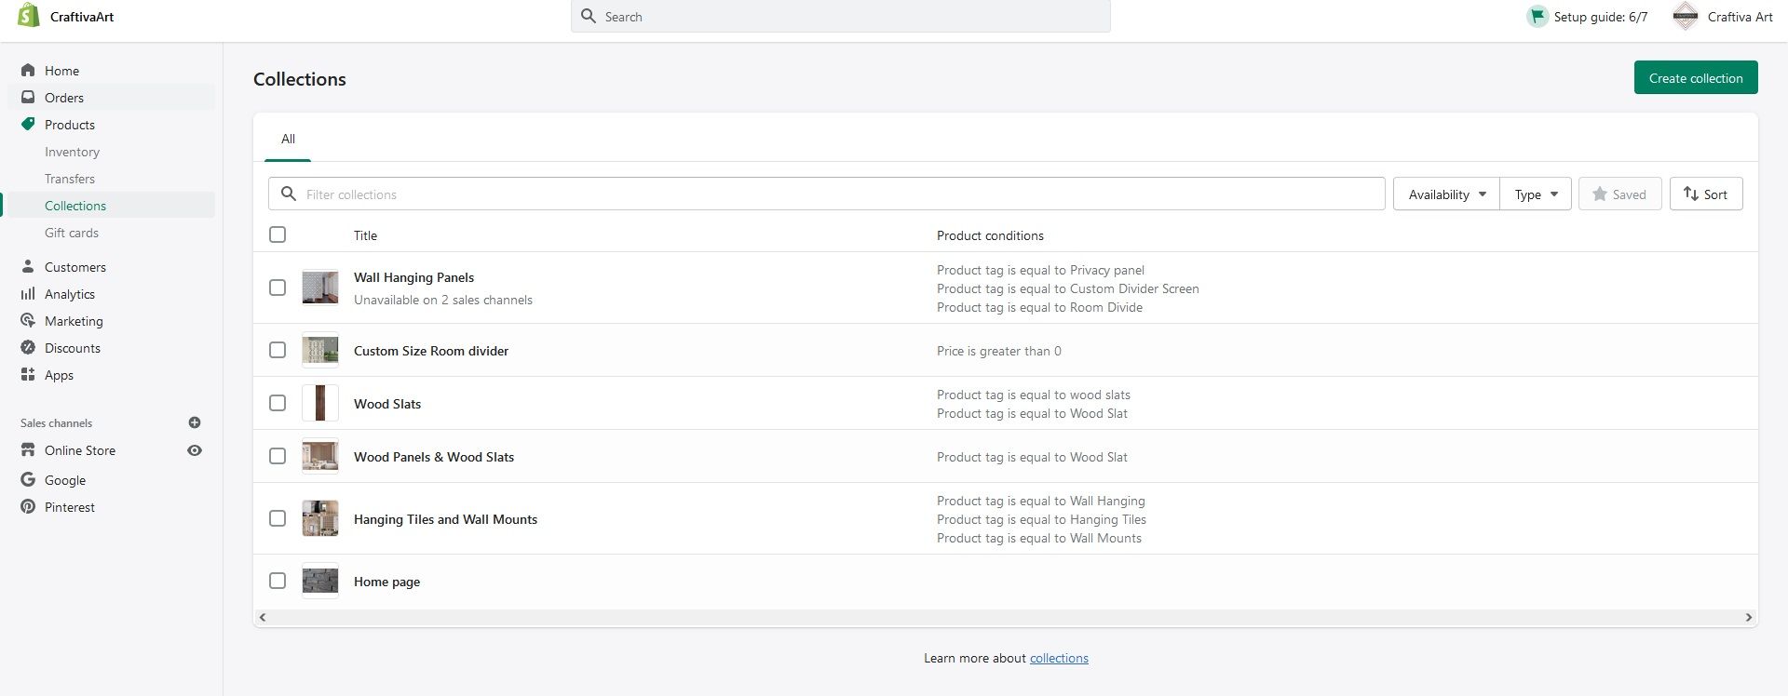Click the Marketing megaphone icon
1788x696 pixels.
(28, 321)
